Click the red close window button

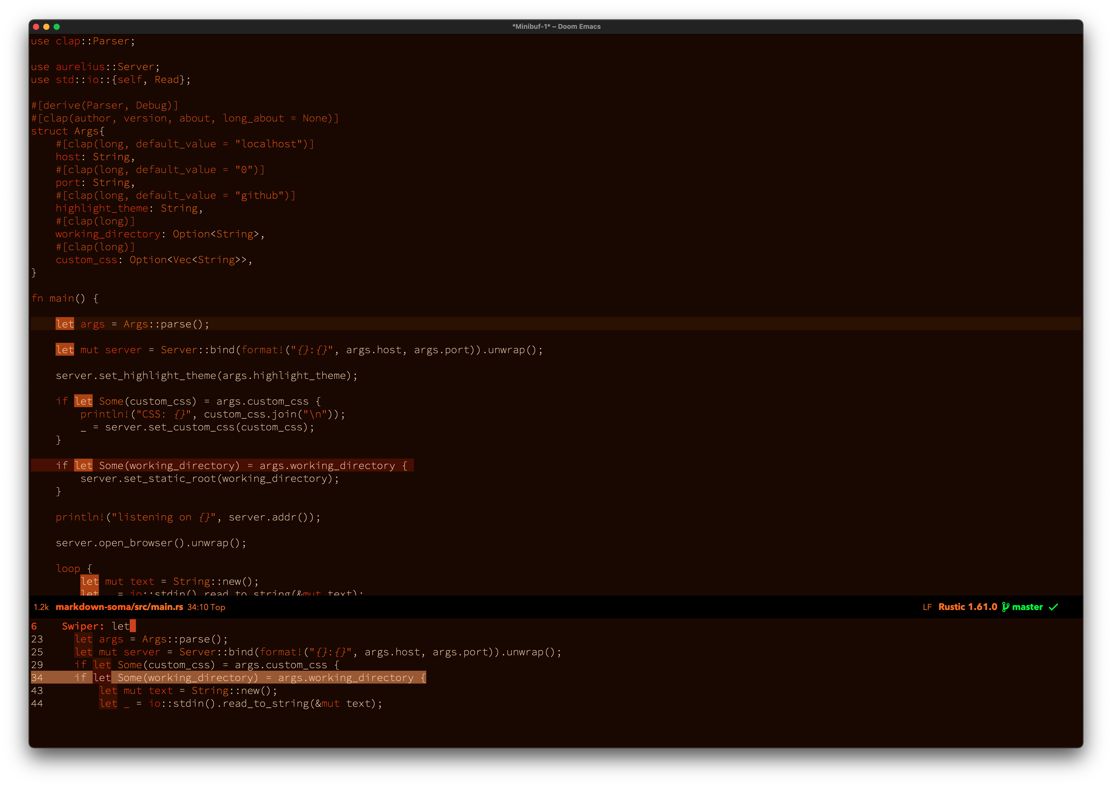click(x=36, y=27)
